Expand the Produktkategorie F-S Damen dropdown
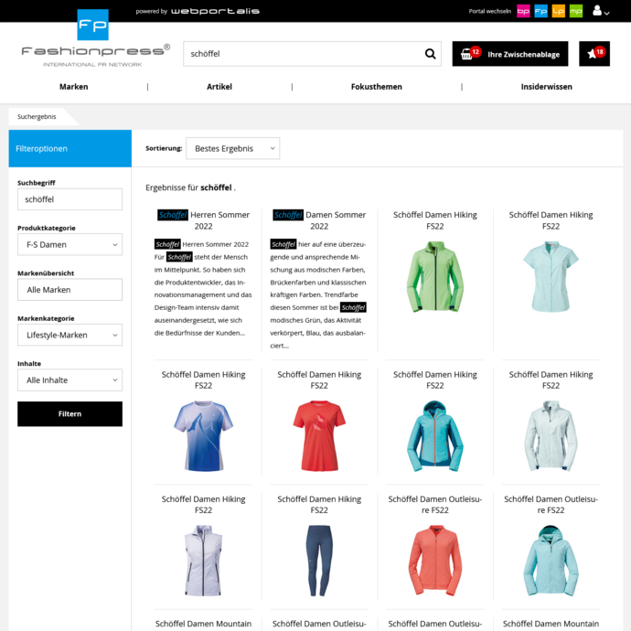 point(70,244)
